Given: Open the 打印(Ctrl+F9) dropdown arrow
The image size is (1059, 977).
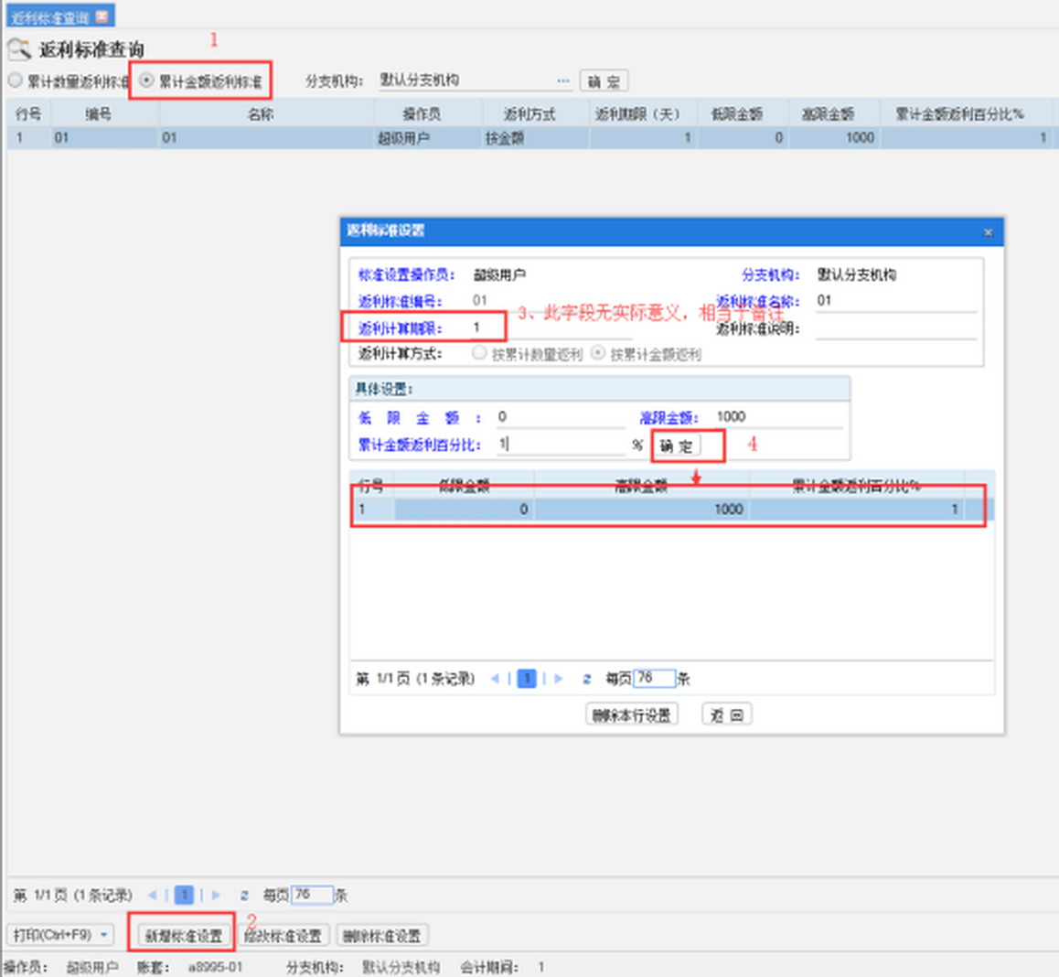Looking at the screenshot, I should (x=104, y=935).
